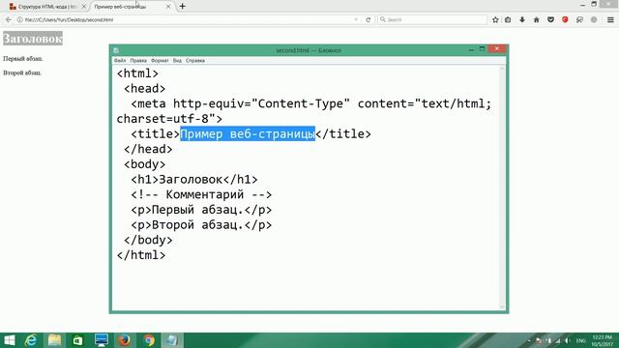Close the 'Пример веб-страницы' tab

[168, 7]
